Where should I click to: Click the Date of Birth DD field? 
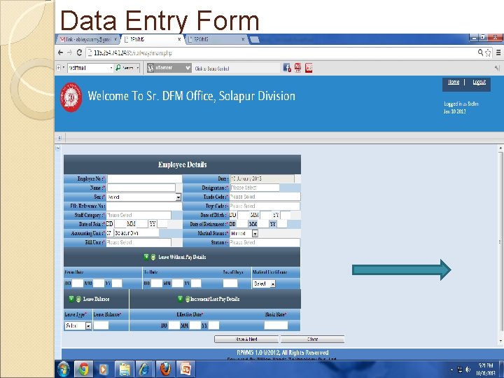(243, 215)
